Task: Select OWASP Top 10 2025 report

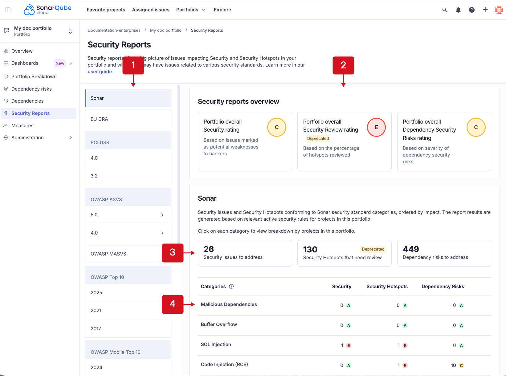Action: tap(128, 292)
